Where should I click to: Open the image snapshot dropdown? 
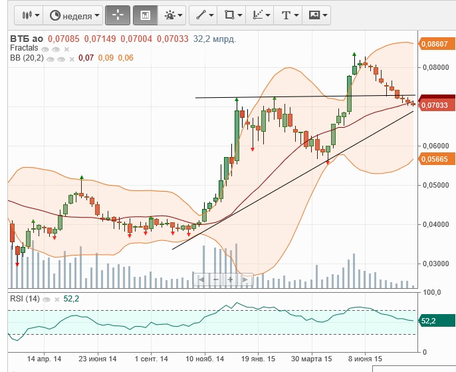[x=316, y=15]
